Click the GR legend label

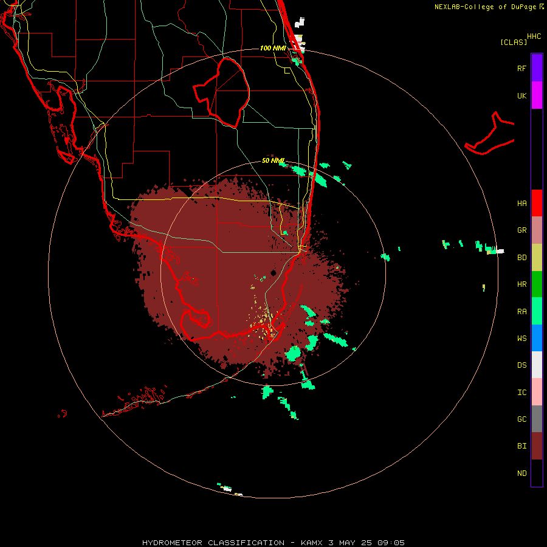(521, 230)
